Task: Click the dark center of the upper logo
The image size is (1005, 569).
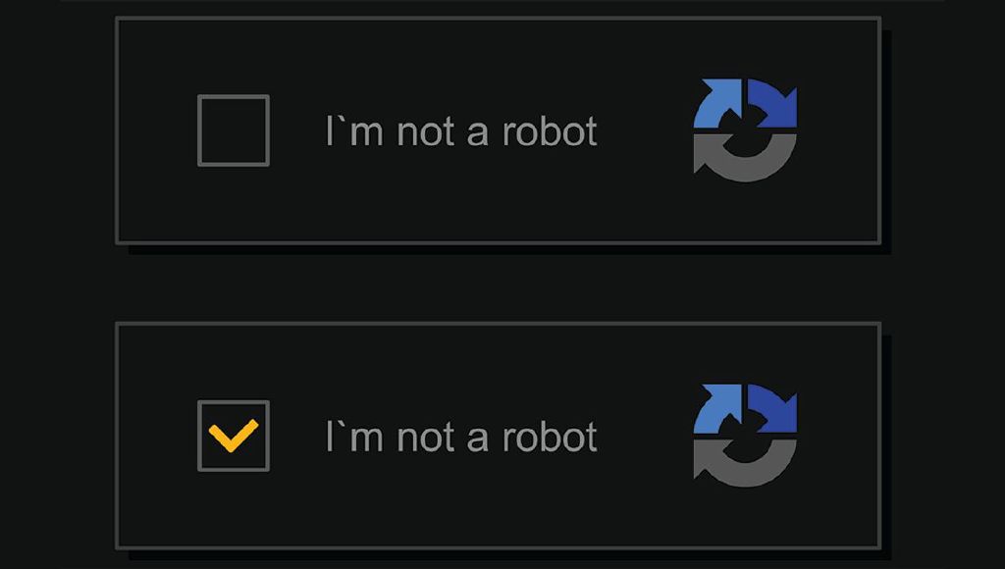Action: point(745,132)
